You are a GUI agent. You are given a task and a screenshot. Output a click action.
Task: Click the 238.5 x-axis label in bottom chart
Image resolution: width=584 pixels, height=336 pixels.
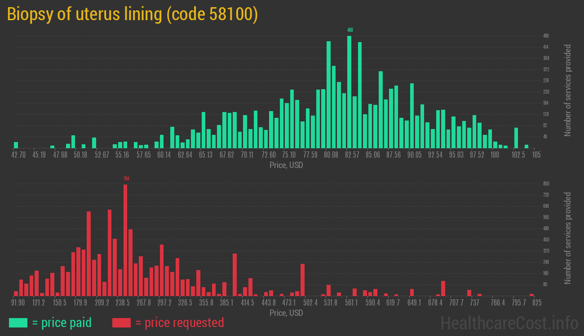[x=123, y=303]
